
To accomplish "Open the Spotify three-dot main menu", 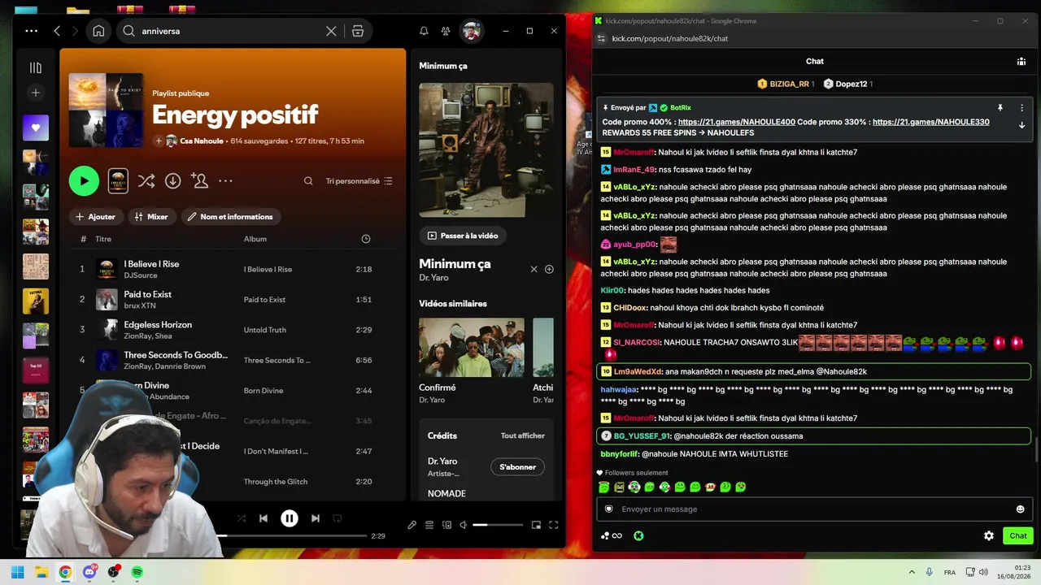I will (31, 31).
